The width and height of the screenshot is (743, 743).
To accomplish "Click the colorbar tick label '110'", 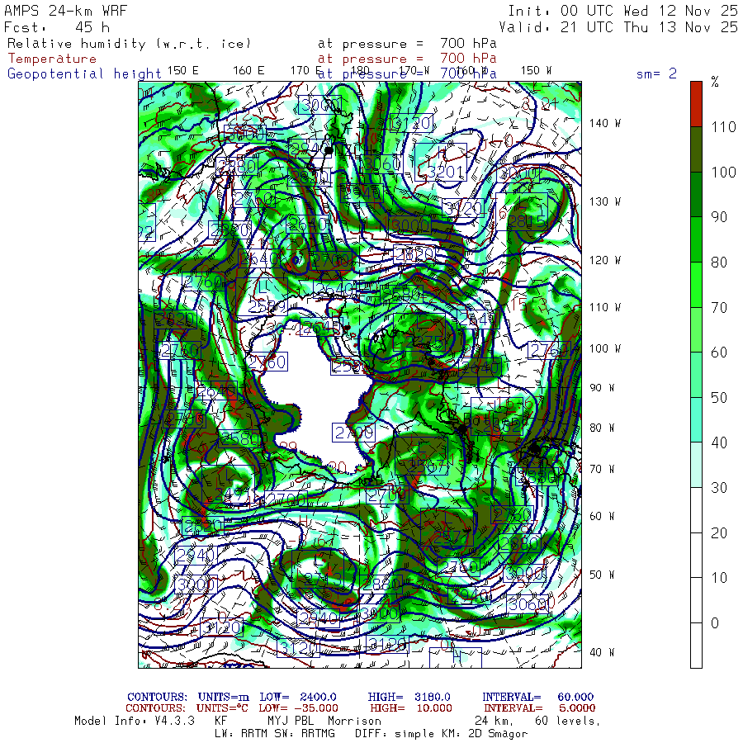I will 723,126.
